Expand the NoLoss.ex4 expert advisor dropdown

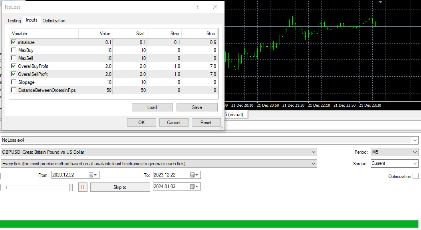[415, 141]
